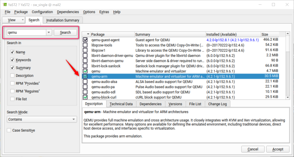Open the View dropdown tab
This screenshot has width=294, height=157.
pyautogui.click(x=14, y=20)
